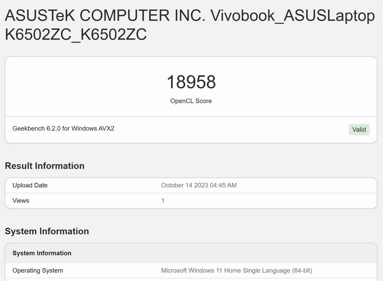Click the ASUSTeK Vivobook page title
Image resolution: width=383 pixels, height=281 pixels.
pyautogui.click(x=190, y=25)
